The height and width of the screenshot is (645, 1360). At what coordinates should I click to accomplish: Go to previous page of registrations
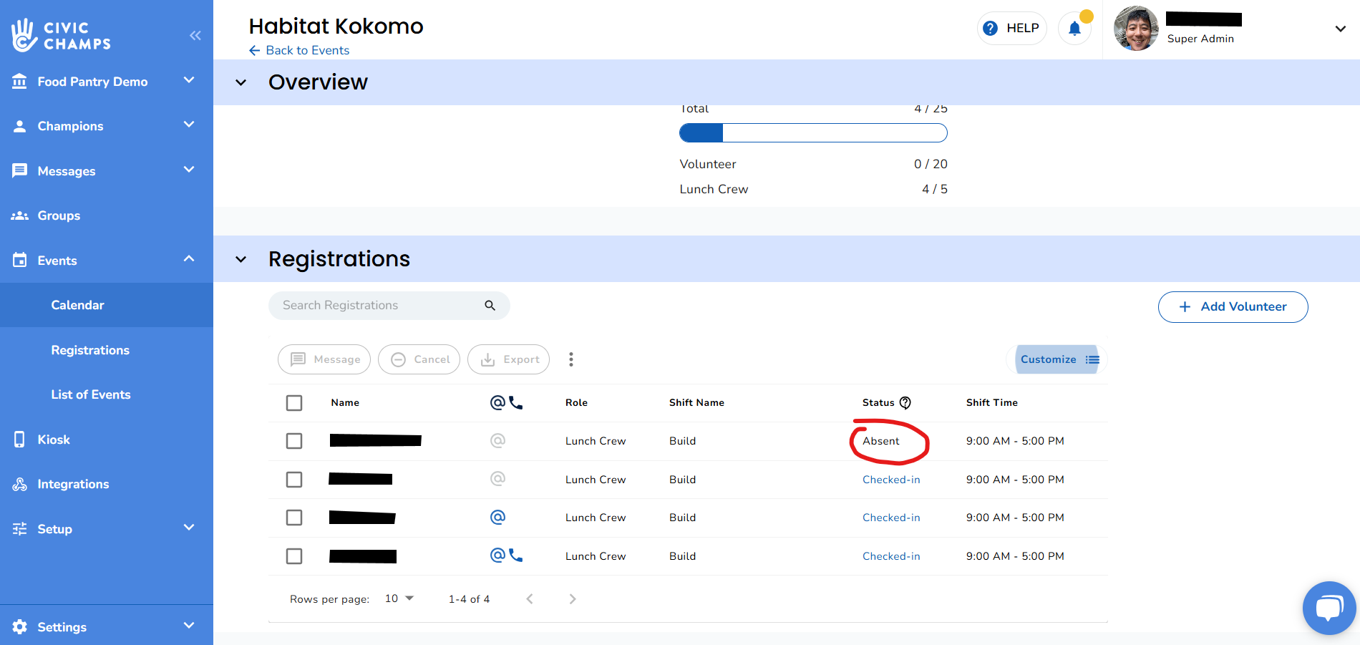click(530, 598)
